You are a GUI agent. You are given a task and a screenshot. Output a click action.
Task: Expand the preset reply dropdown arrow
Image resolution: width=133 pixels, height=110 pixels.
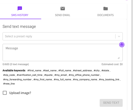119,36
